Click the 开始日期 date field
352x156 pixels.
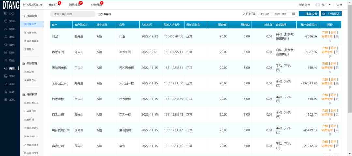coord(264,14)
